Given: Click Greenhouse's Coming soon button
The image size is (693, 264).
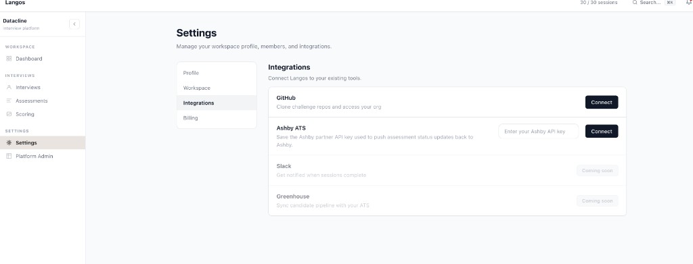Looking at the screenshot, I should 597,201.
